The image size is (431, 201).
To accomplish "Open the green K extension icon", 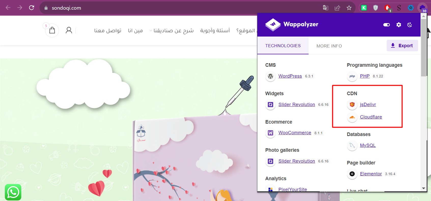I will click(364, 8).
